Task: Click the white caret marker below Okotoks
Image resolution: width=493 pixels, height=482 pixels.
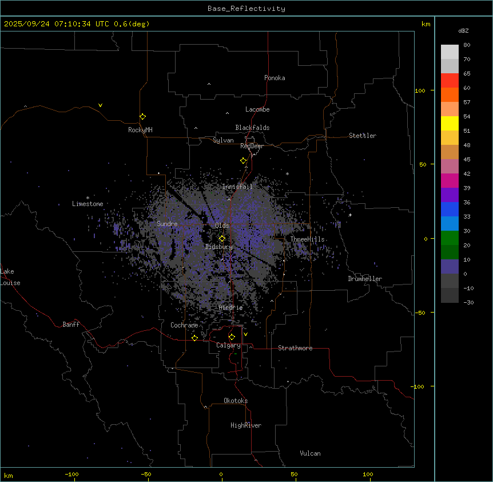Action: pos(205,407)
